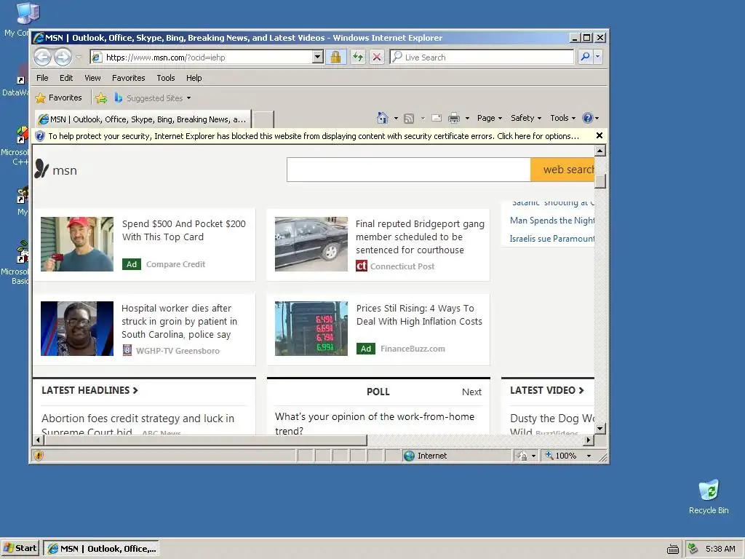The width and height of the screenshot is (745, 559).
Task: Expand the Print options dropdown arrow
Action: click(467, 118)
